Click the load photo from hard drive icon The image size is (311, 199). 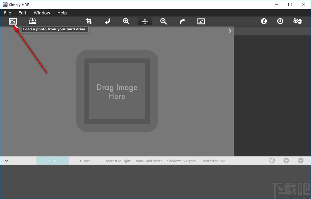point(13,21)
